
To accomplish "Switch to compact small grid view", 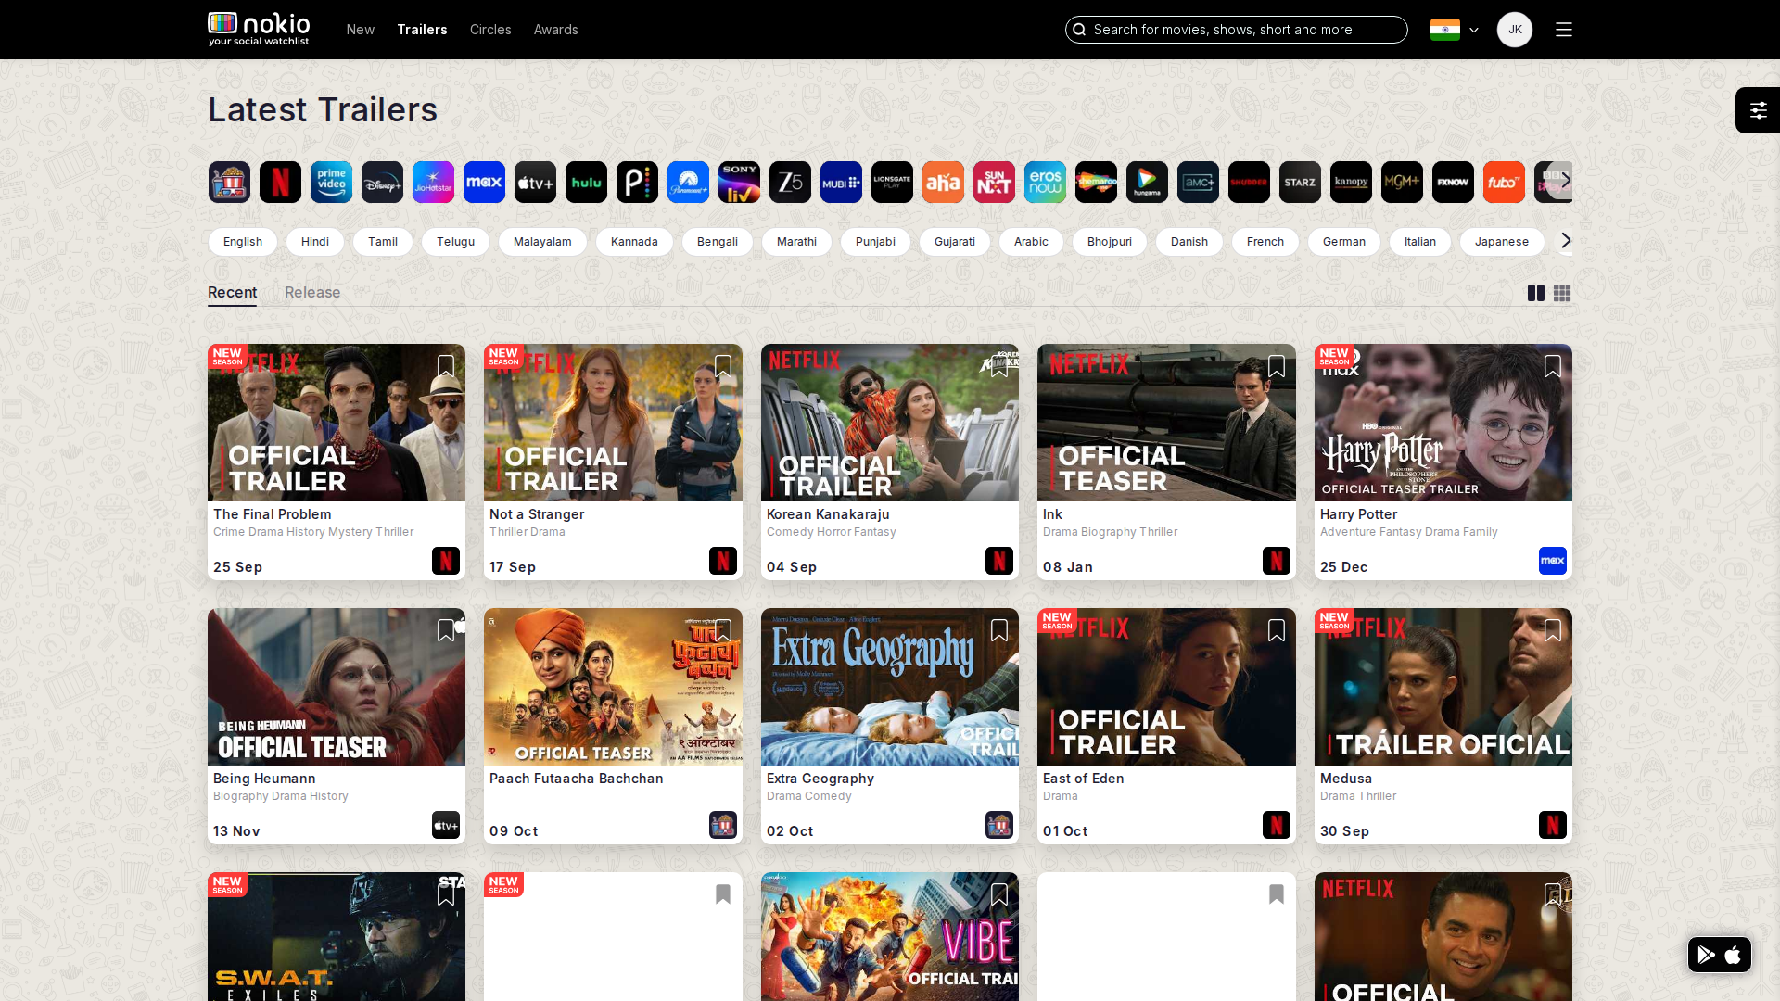I will pos(1562,293).
